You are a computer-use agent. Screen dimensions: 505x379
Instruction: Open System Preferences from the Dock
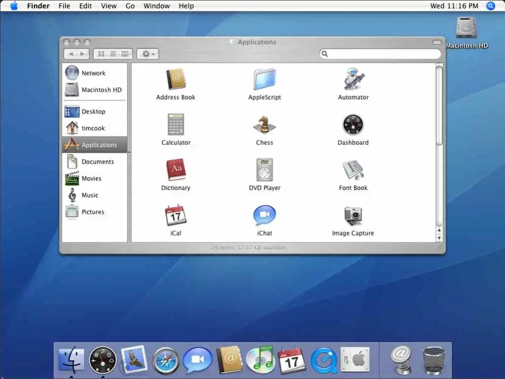[x=355, y=359]
